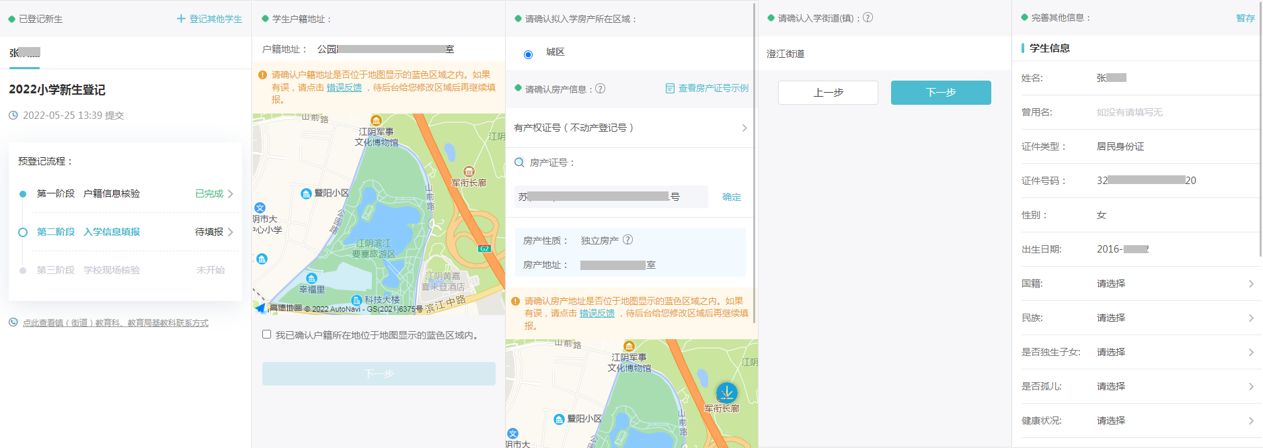Click the 科技大楼 marker on upper map
The height and width of the screenshot is (448, 1263).
[x=356, y=300]
